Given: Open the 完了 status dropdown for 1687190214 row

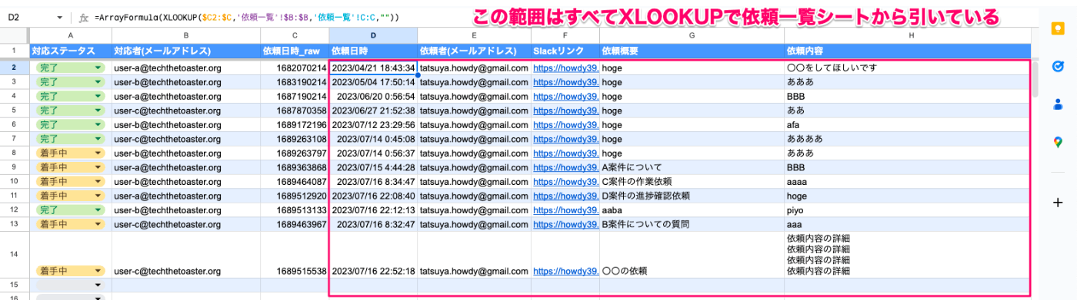Looking at the screenshot, I should click(98, 97).
